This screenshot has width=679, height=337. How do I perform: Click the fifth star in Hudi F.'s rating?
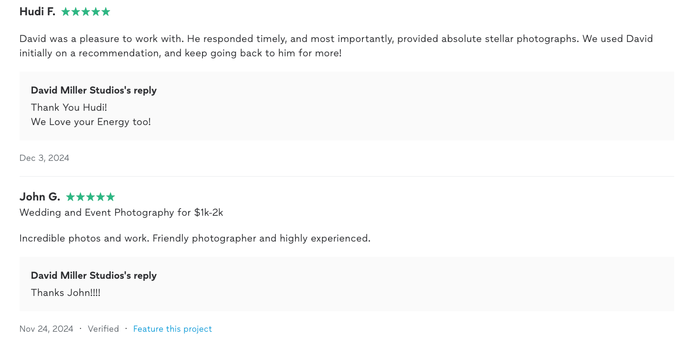click(x=106, y=12)
